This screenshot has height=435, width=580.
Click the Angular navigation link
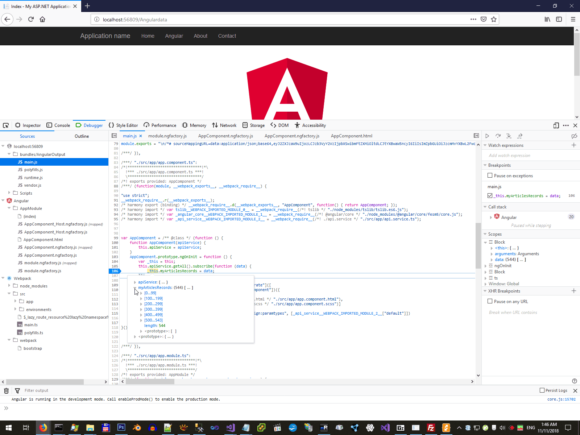coord(174,36)
